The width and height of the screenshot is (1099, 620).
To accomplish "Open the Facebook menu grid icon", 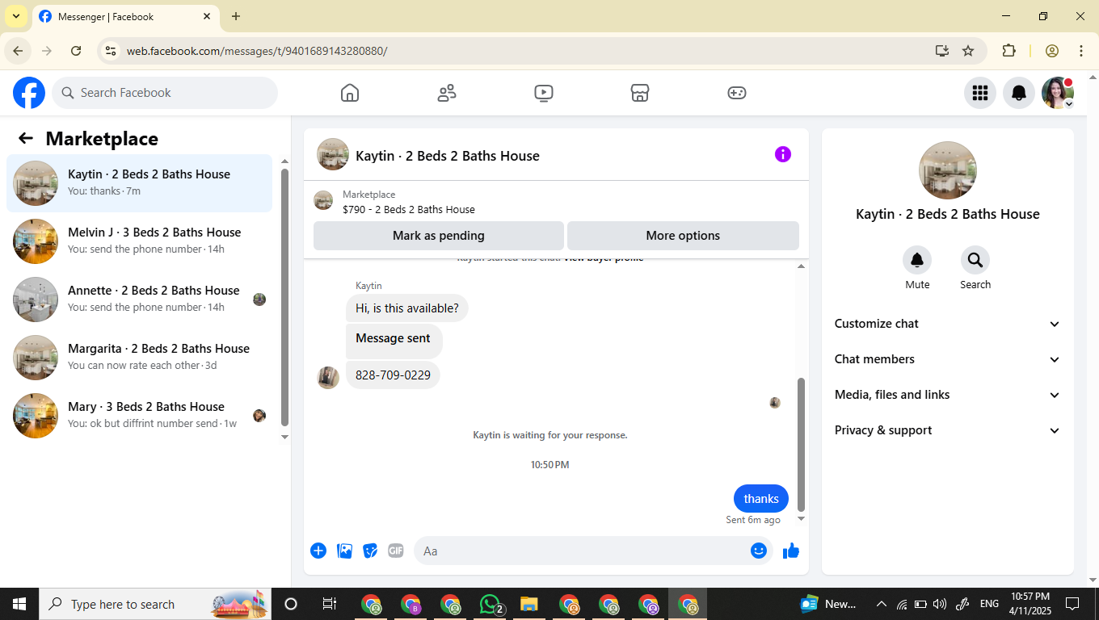I will tap(980, 93).
